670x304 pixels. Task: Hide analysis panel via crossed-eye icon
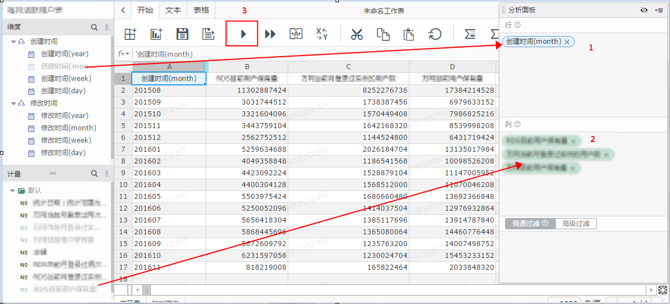click(645, 10)
